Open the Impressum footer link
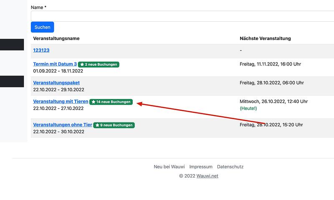This screenshot has height=200, width=334. pyautogui.click(x=201, y=167)
